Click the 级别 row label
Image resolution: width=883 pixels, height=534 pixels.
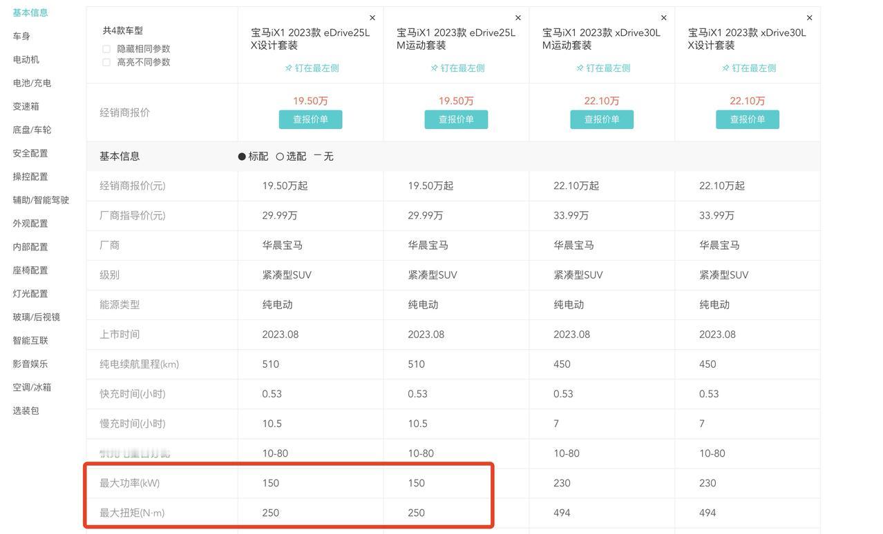[x=109, y=275]
